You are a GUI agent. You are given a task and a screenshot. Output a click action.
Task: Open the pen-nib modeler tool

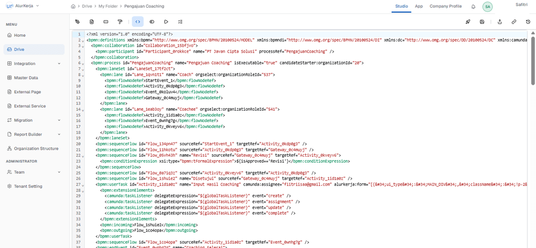[x=77, y=21]
